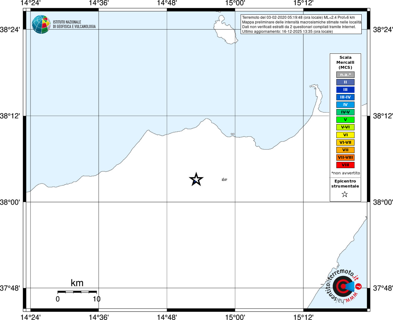The height and width of the screenshot is (320, 393).
Task: Click the bottom axis label 14°48'
Action: (167, 317)
